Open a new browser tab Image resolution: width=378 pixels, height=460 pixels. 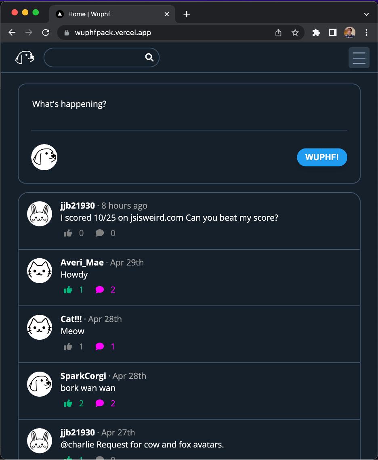pyautogui.click(x=186, y=14)
